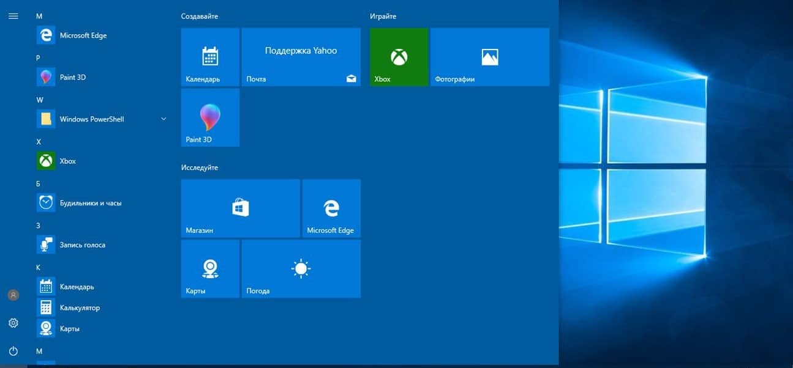Open the Почта mail tile
Screen dimensions: 793x368
point(301,57)
